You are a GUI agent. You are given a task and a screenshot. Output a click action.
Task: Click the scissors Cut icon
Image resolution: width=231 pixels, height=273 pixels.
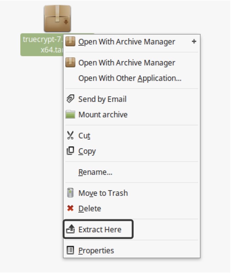pos(70,136)
